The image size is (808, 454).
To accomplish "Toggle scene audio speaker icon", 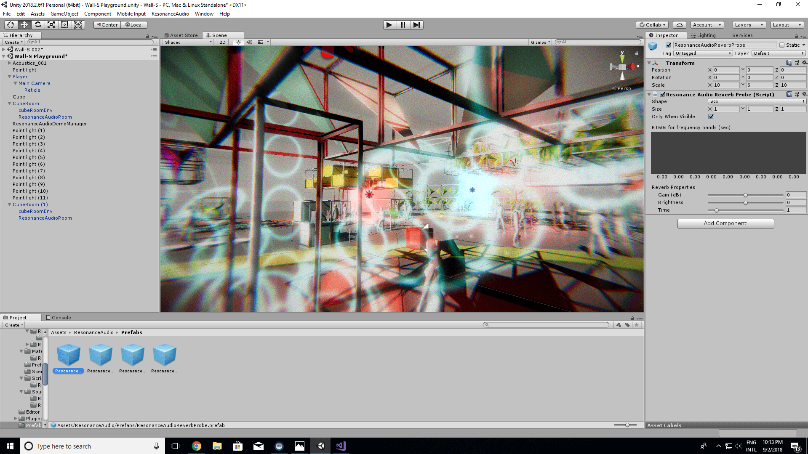I will tap(249, 42).
